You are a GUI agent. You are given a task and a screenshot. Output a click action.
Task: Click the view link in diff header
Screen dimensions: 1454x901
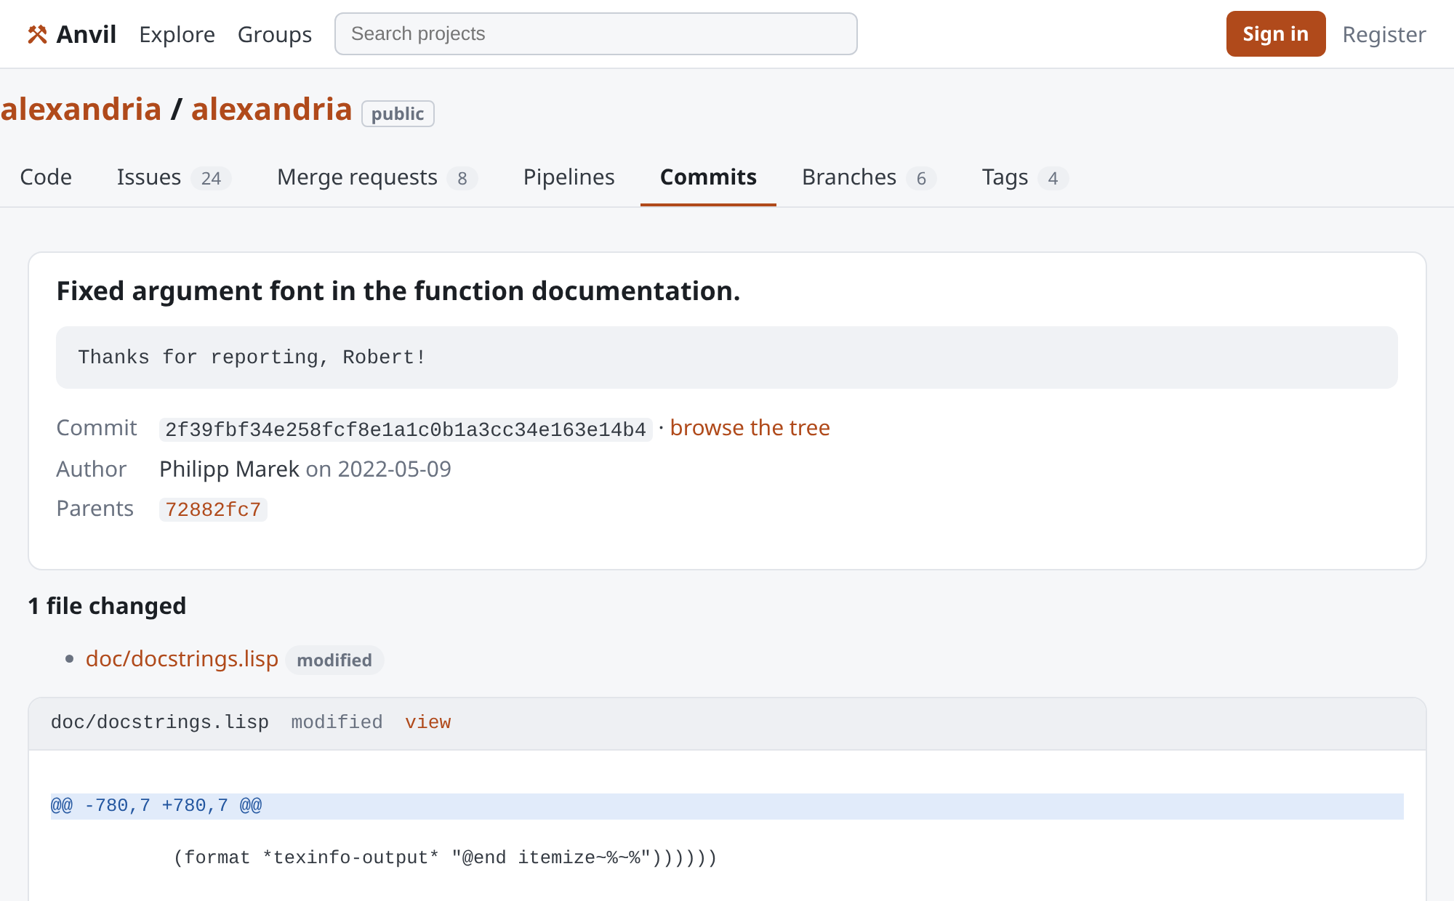click(427, 722)
